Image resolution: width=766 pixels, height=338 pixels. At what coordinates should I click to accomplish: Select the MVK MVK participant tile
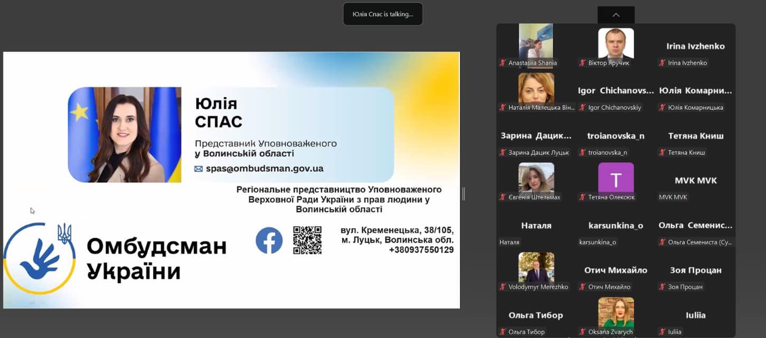(x=695, y=181)
